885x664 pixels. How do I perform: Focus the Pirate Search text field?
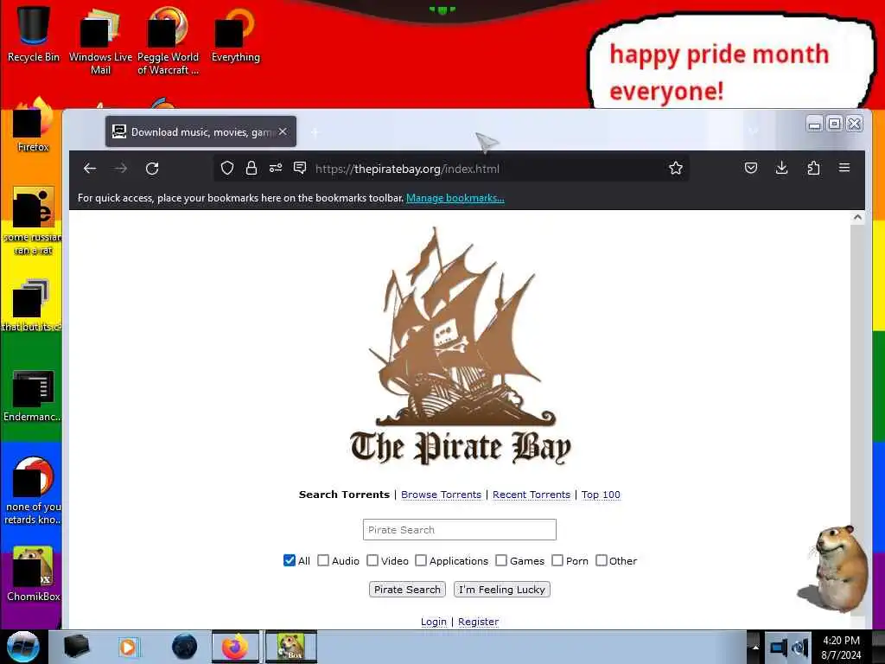tap(460, 530)
